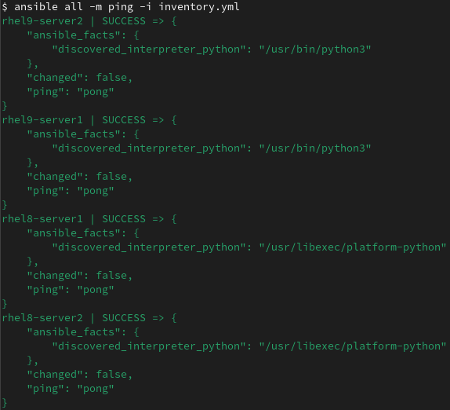Click rhel9-server1 hostname in output
Image resolution: width=450 pixels, height=410 pixels.
[42, 120]
